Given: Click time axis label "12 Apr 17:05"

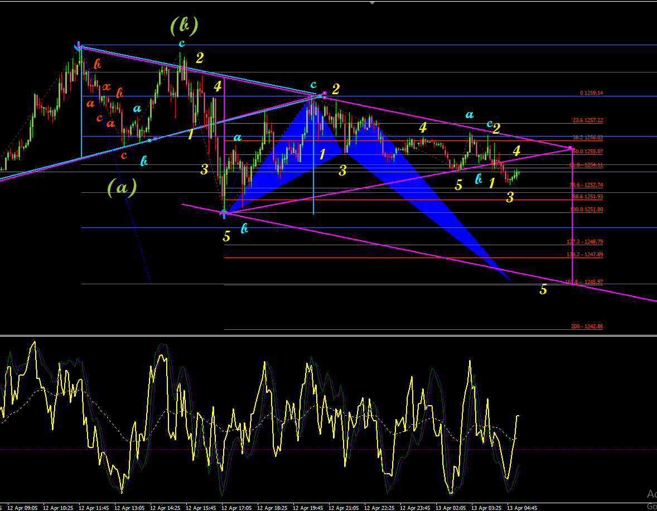Looking at the screenshot, I should coord(236,508).
